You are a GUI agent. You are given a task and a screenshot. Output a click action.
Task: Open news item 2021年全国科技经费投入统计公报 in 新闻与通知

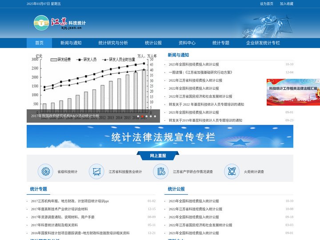(194, 112)
